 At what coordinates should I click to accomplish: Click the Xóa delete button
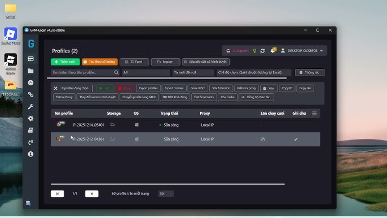pos(269,88)
